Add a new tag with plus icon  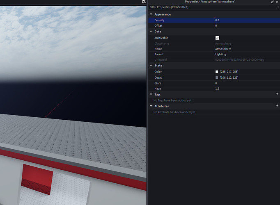(277, 94)
